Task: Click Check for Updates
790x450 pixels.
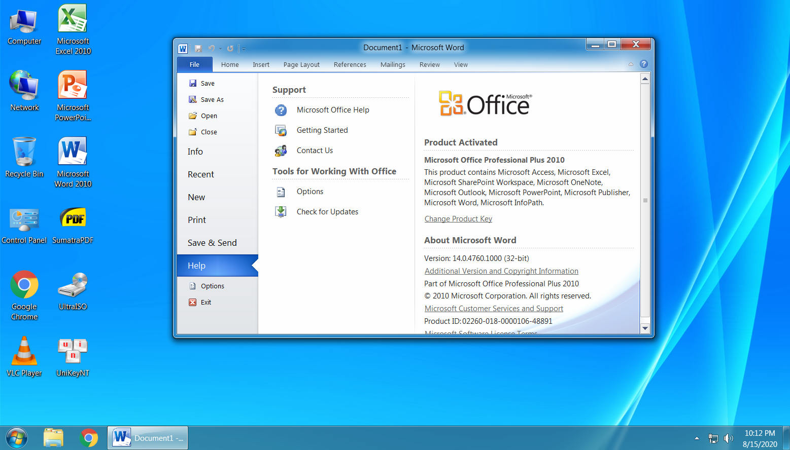Action: pos(327,212)
